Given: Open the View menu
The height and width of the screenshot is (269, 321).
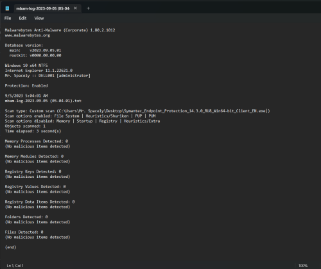Looking at the screenshot, I should click(x=39, y=18).
